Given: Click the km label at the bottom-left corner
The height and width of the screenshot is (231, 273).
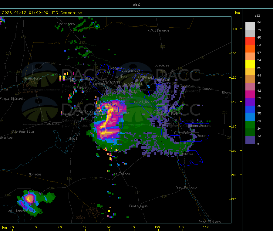Looking at the screenshot, I should (4, 228).
